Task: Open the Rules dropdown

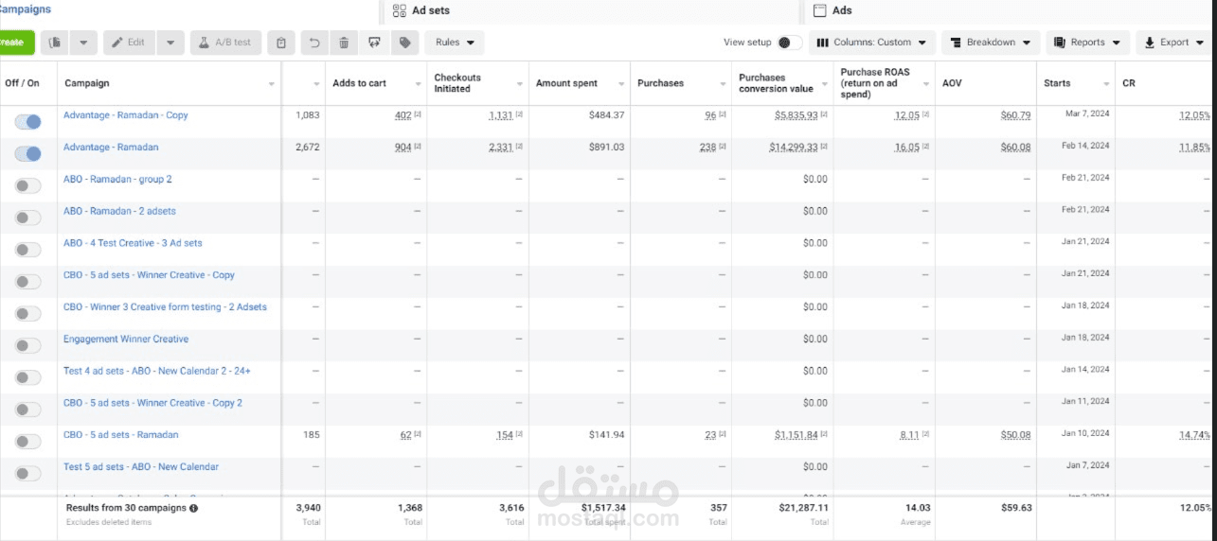Action: point(455,43)
